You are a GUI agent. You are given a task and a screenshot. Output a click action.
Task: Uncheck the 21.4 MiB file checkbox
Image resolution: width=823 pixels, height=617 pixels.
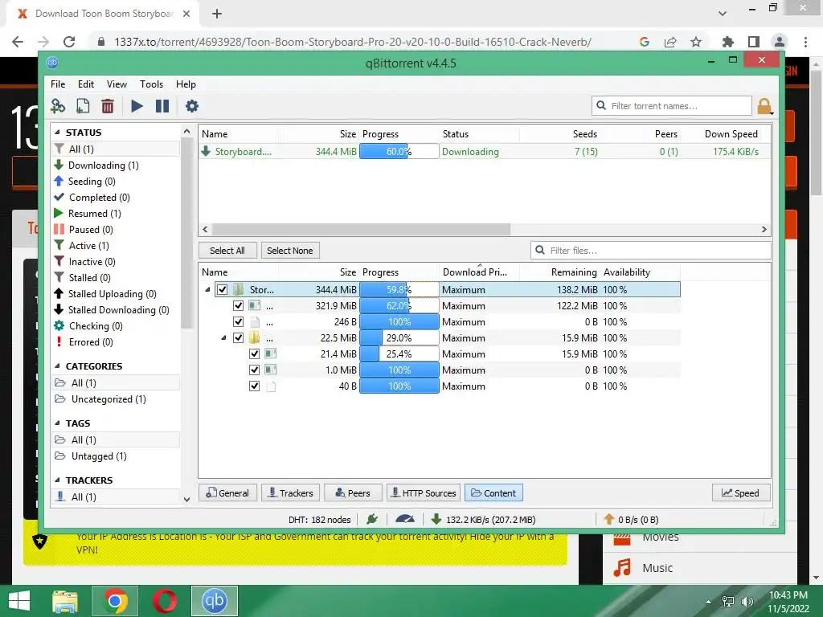pos(255,354)
